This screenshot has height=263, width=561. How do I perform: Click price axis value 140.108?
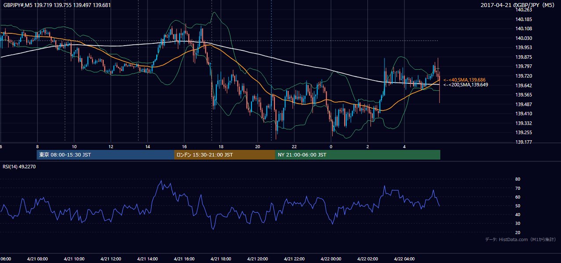tap(525, 28)
